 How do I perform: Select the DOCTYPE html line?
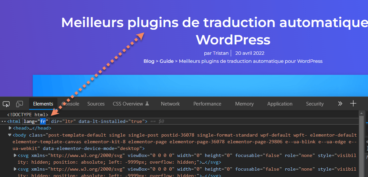(x=27, y=115)
